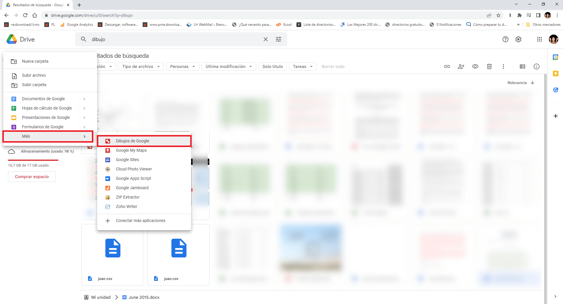Click the trash remove icon
This screenshot has height=304, width=563.
pos(489,66)
